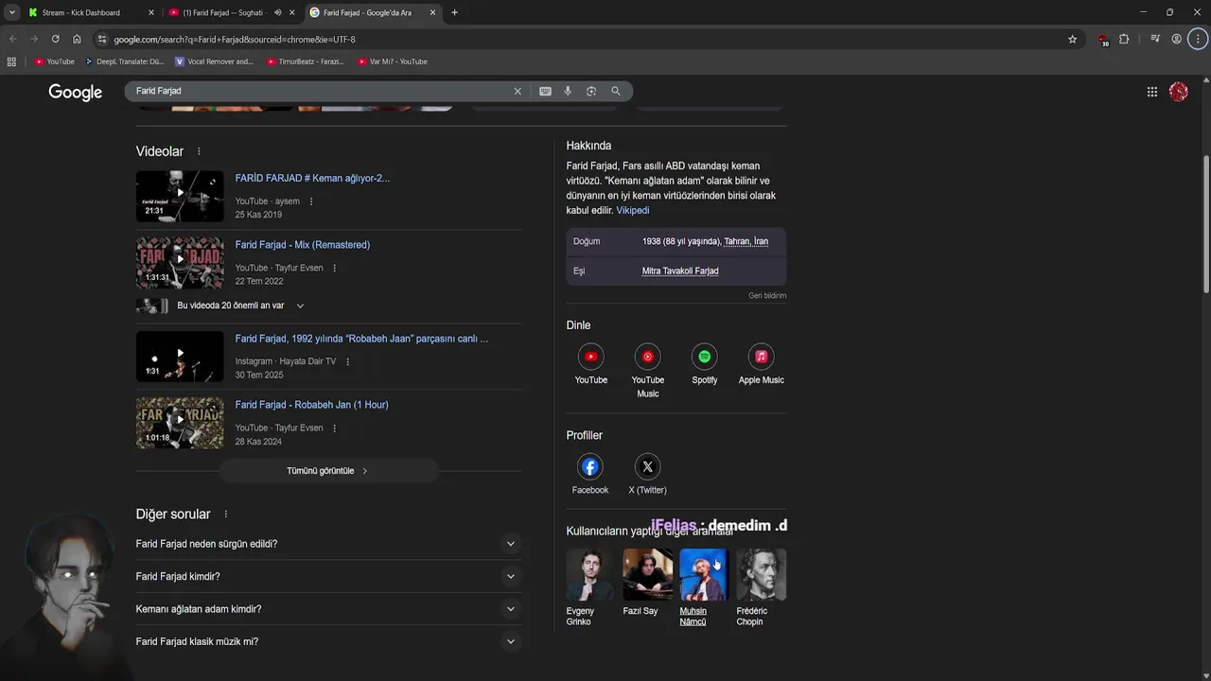Select Evgeny Grinko related search
The width and height of the screenshot is (1211, 681).
point(590,587)
